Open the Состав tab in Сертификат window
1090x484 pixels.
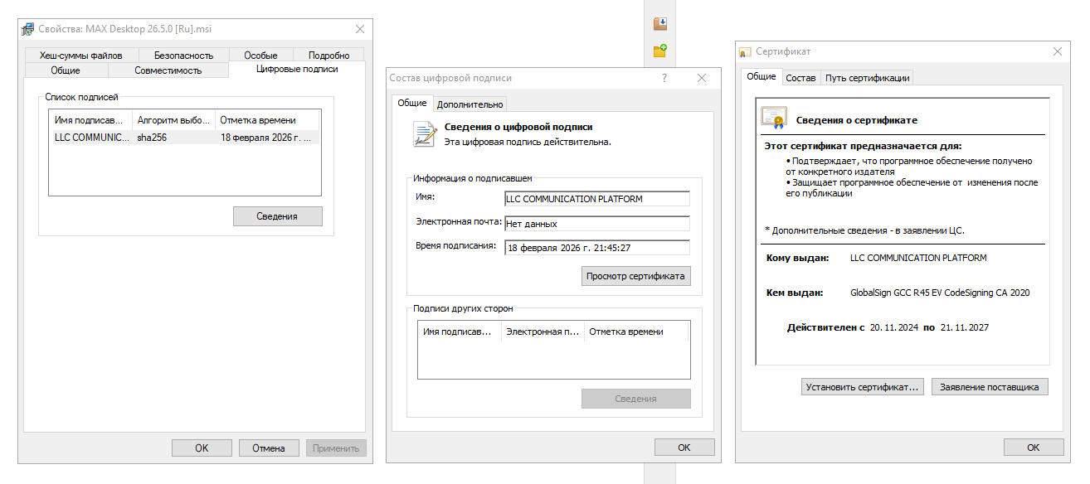pos(800,78)
